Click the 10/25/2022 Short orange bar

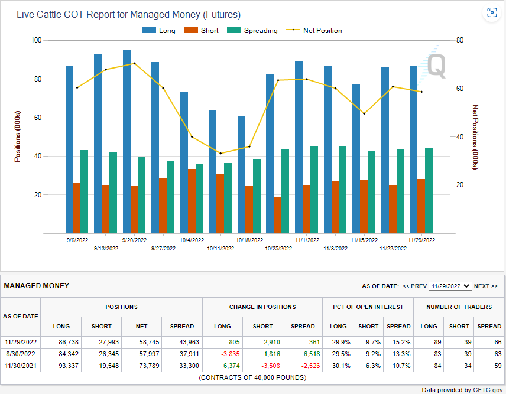277,215
